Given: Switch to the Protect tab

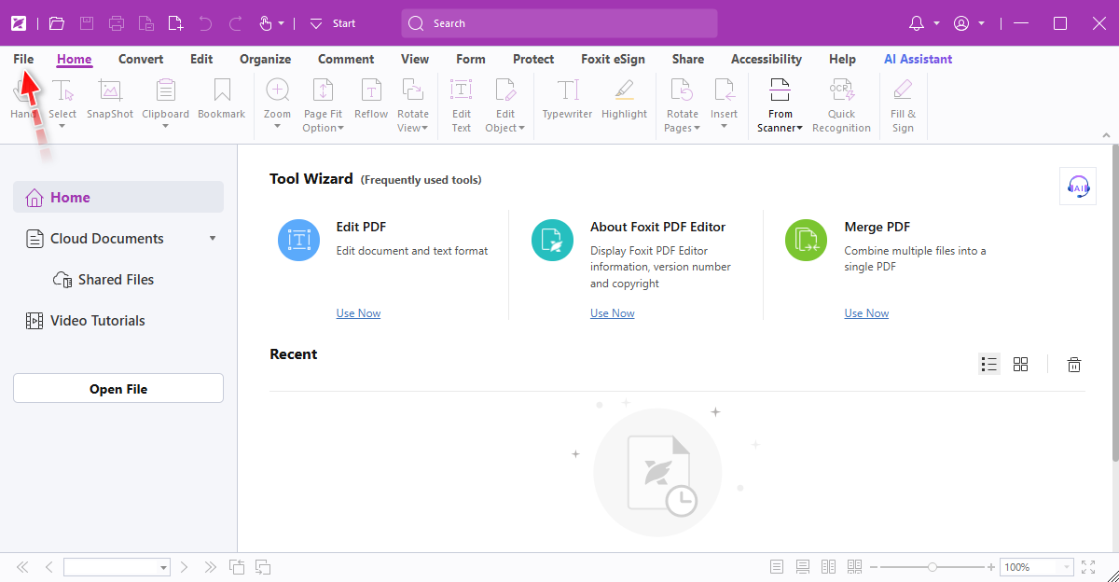Looking at the screenshot, I should 533,59.
